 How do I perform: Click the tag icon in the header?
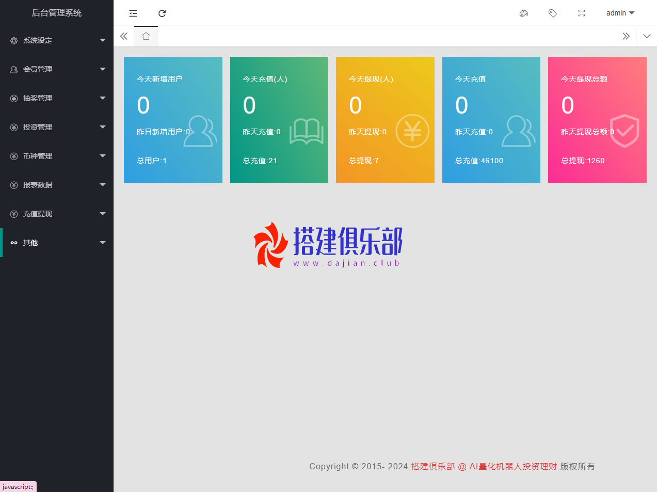[553, 13]
